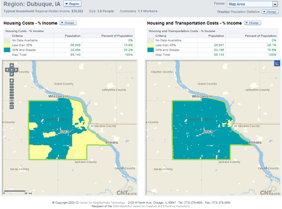Click Population header in Housing Costs table

coord(72,36)
